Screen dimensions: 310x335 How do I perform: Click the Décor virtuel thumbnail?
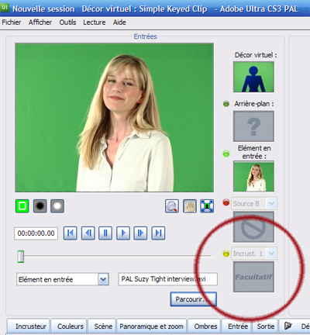253,77
